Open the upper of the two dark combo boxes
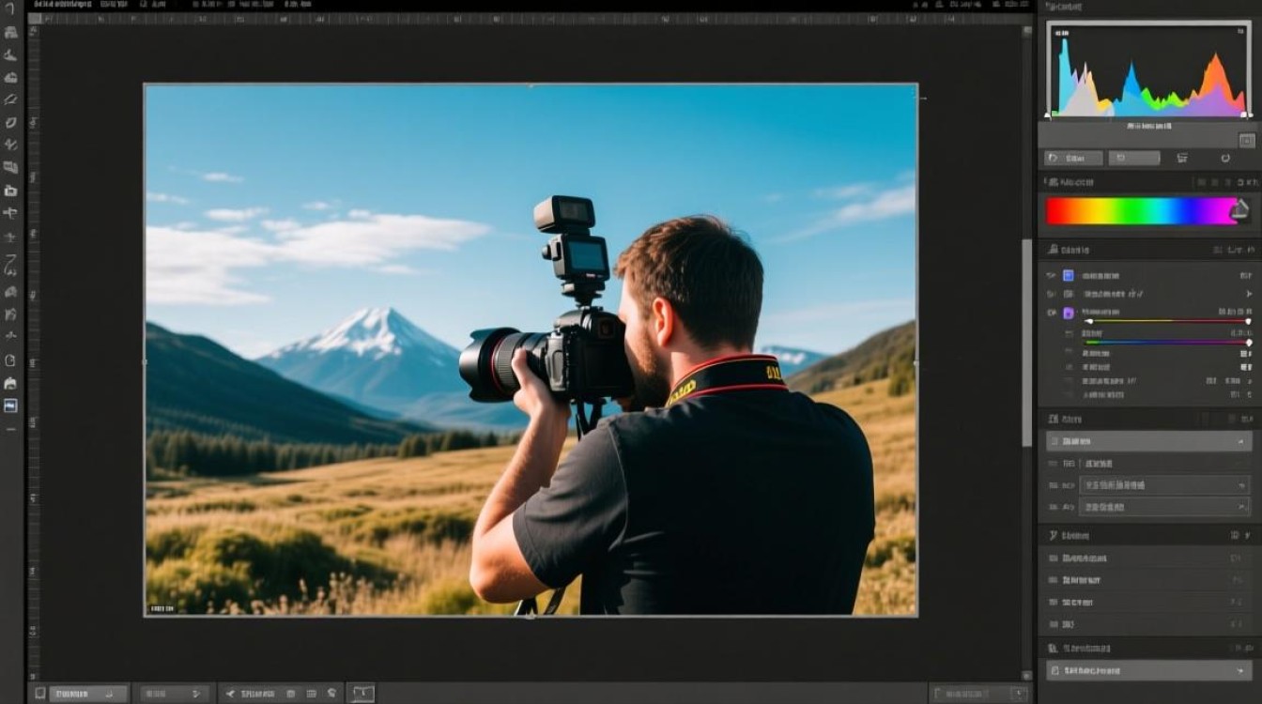Screen dimensions: 1262x704 pyautogui.click(x=1163, y=485)
